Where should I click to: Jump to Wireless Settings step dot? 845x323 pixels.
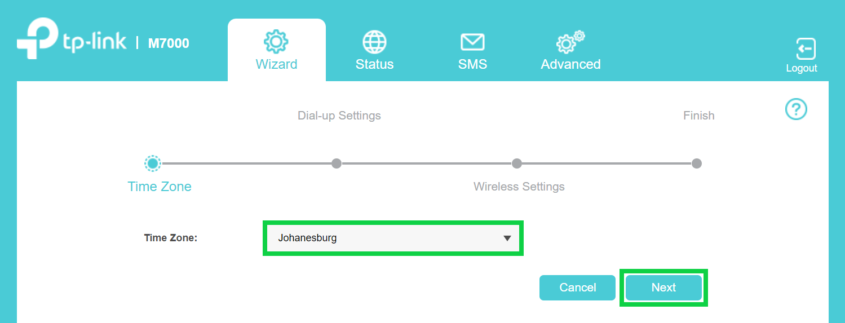pos(516,163)
